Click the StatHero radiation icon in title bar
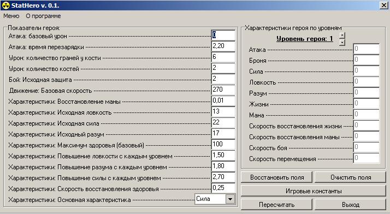This screenshot has width=390, height=214. (5, 5)
